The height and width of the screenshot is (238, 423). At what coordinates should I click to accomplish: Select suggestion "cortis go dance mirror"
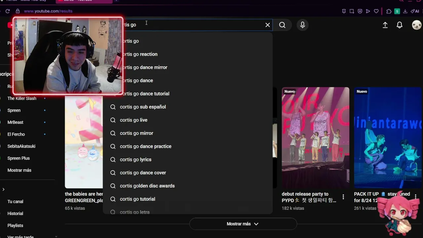coord(188,67)
